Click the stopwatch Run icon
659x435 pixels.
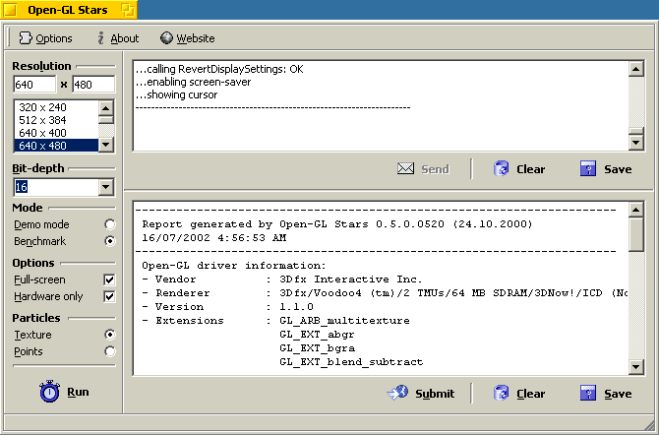[49, 392]
